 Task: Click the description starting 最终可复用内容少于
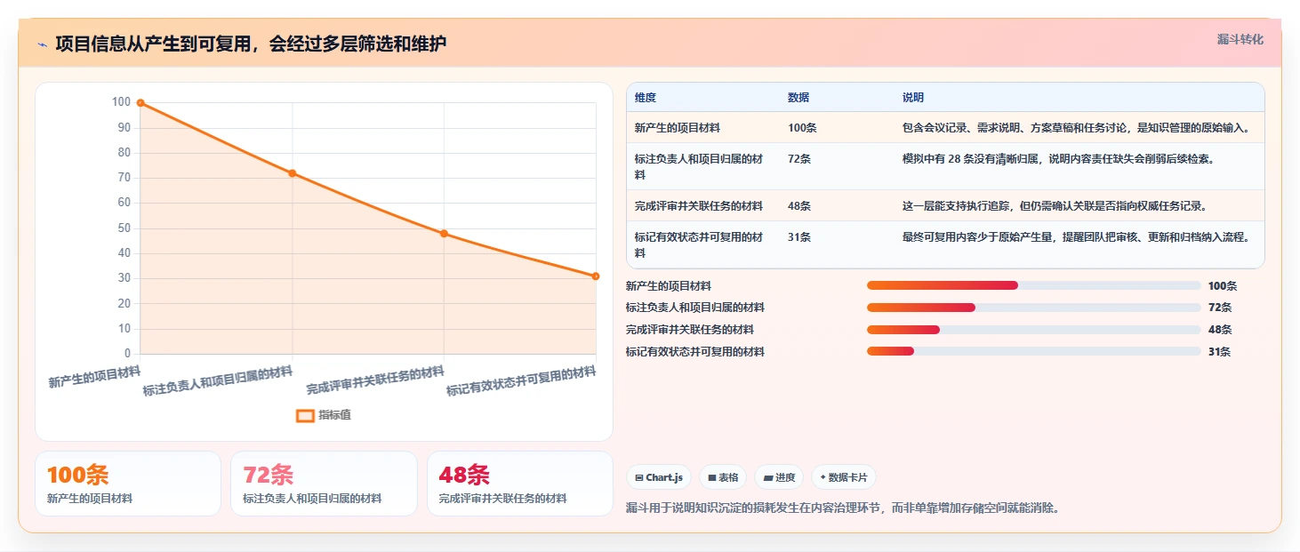tap(1077, 237)
